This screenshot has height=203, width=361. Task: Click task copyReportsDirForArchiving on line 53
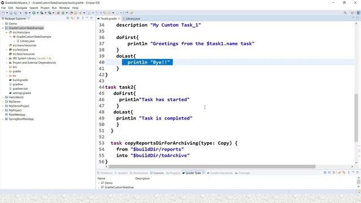(174, 143)
